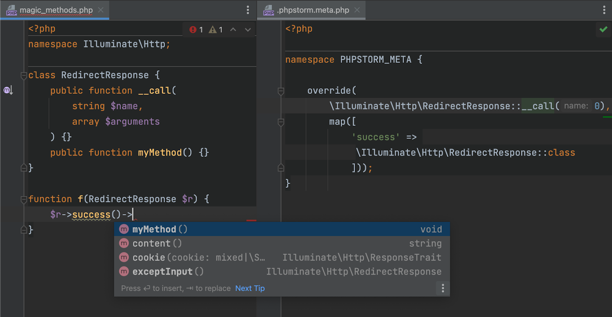
Task: Jump to previous highlighted error arrow
Action: point(233,29)
